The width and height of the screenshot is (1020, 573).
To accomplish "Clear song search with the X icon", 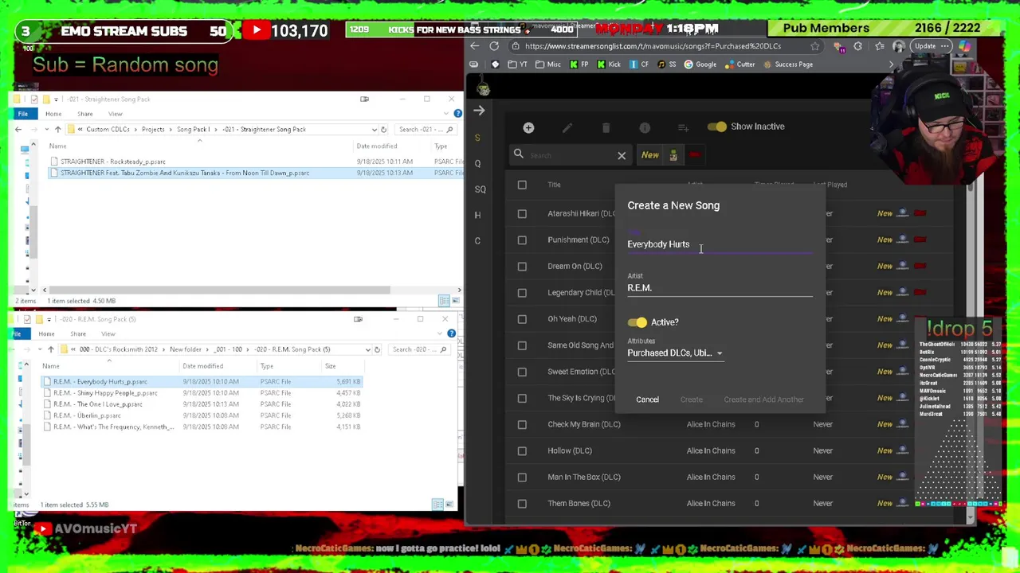I will click(x=622, y=155).
